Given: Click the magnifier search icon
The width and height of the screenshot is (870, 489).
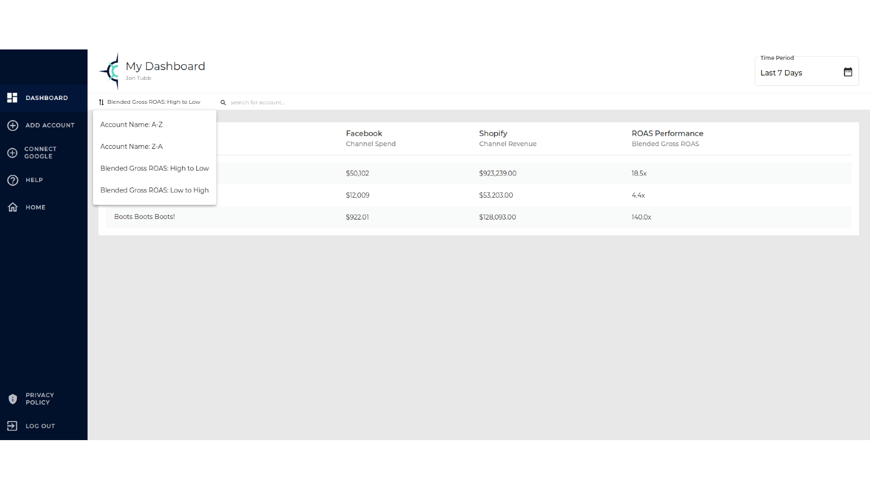Looking at the screenshot, I should [x=223, y=102].
